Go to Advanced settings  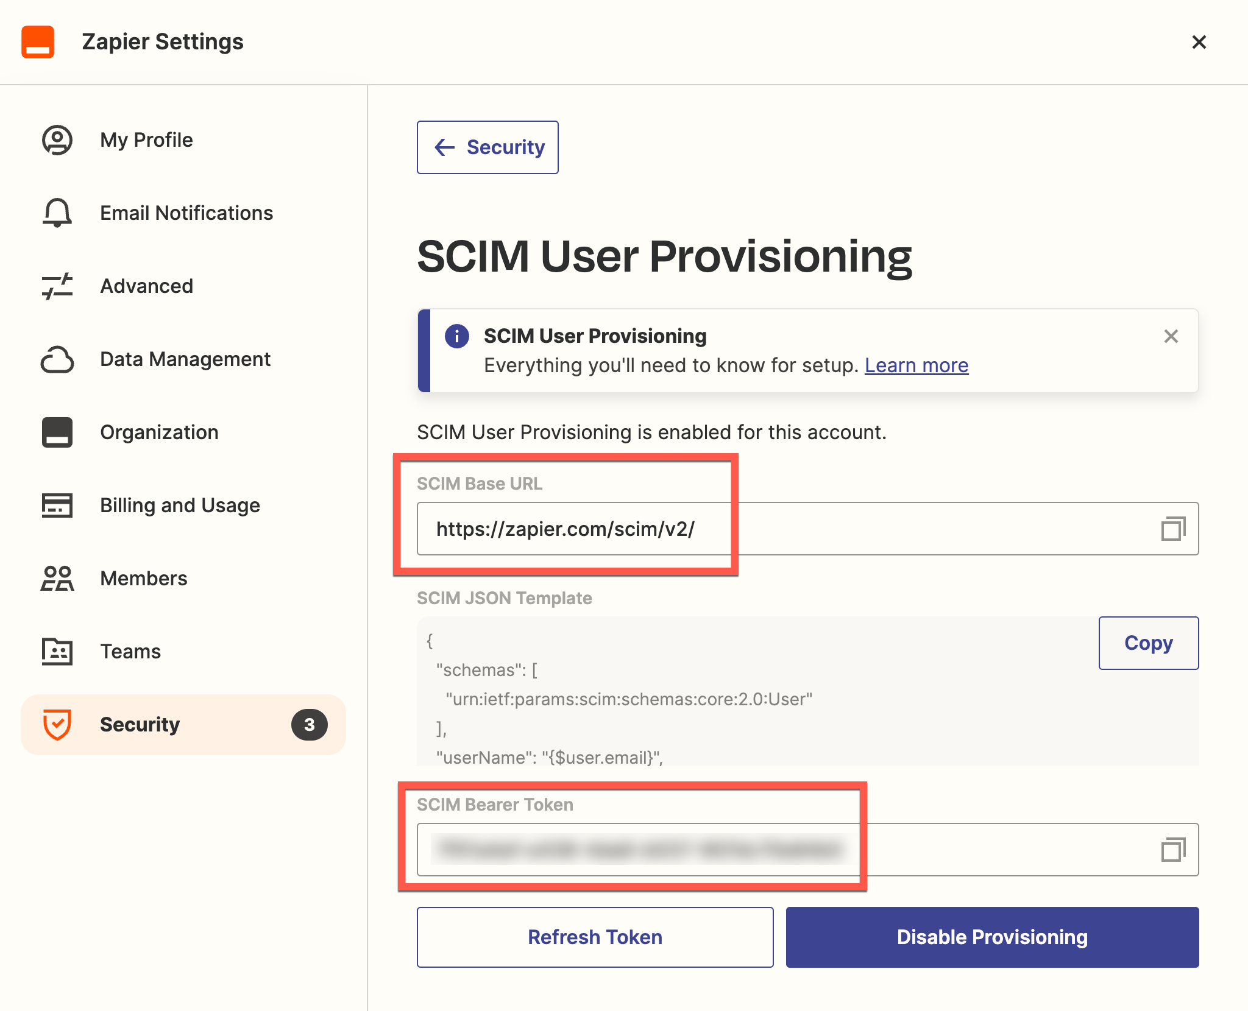146,286
